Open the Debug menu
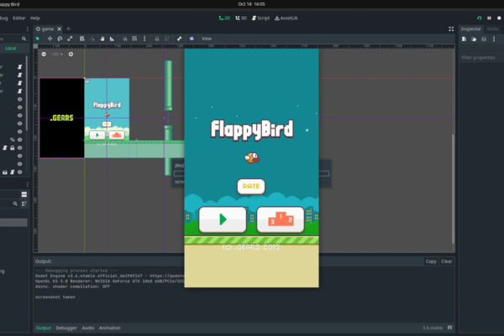 (x=4, y=18)
